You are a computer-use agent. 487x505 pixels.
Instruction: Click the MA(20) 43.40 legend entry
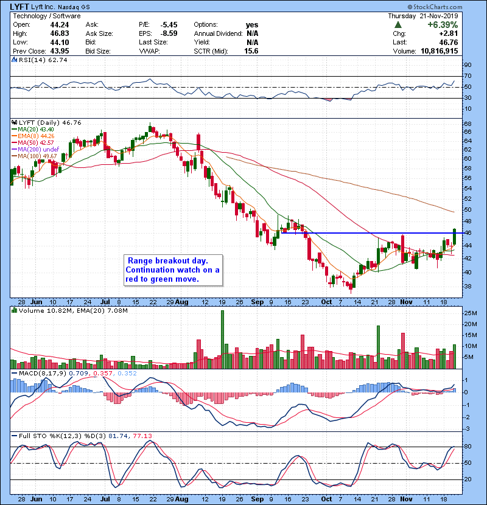[x=33, y=130]
